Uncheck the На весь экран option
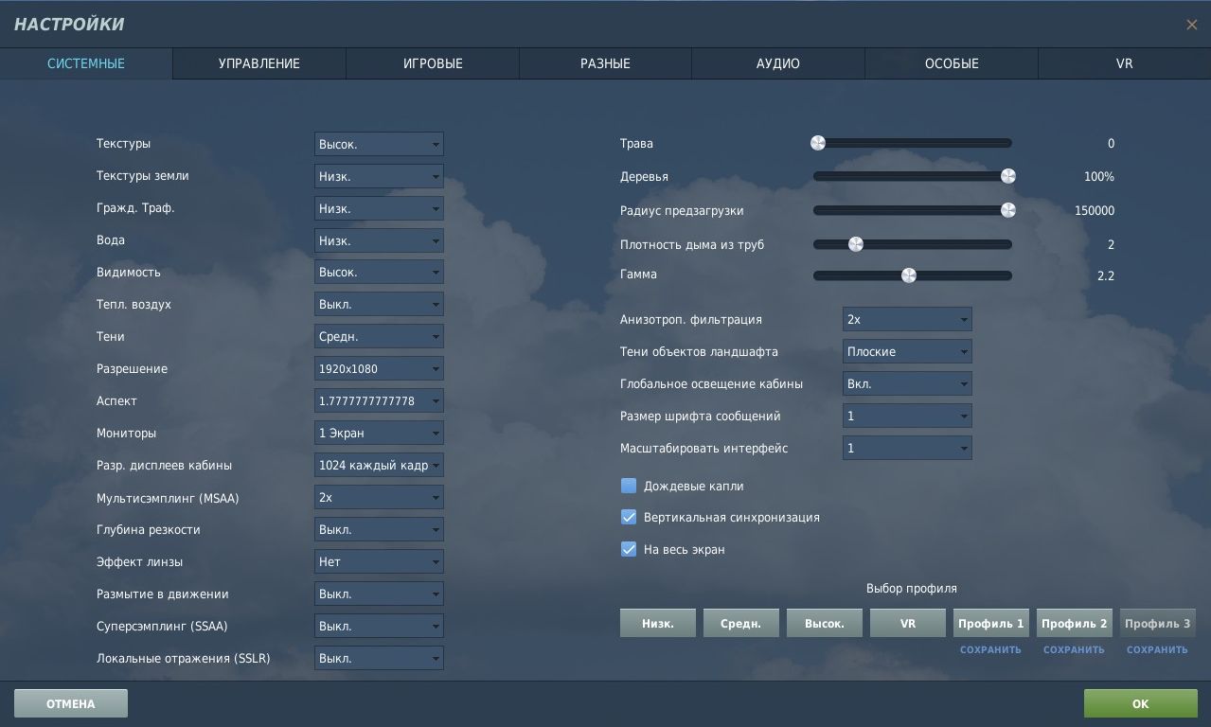The width and height of the screenshot is (1211, 727). pyautogui.click(x=629, y=549)
